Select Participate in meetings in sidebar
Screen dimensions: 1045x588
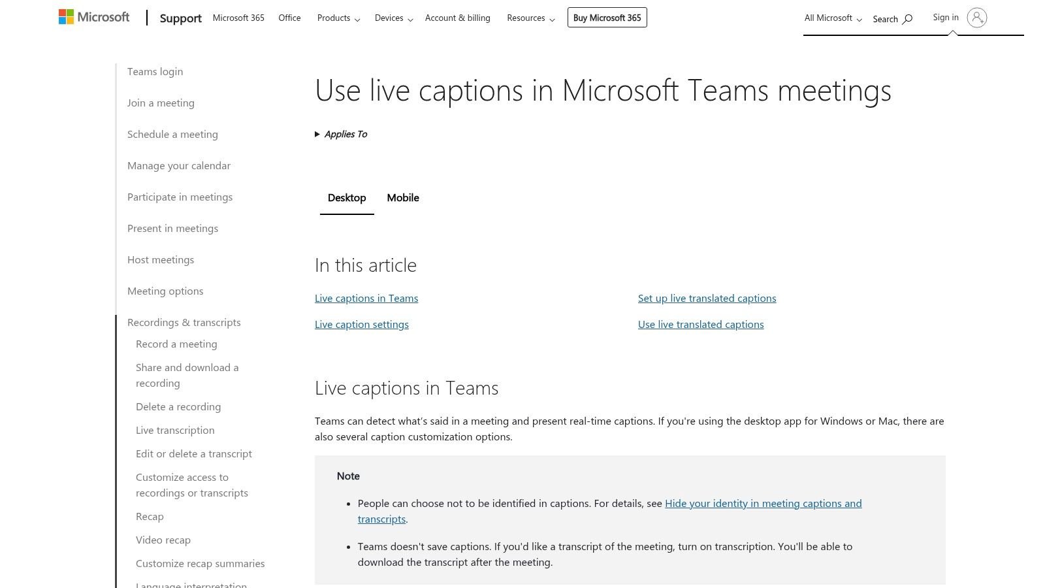180,197
